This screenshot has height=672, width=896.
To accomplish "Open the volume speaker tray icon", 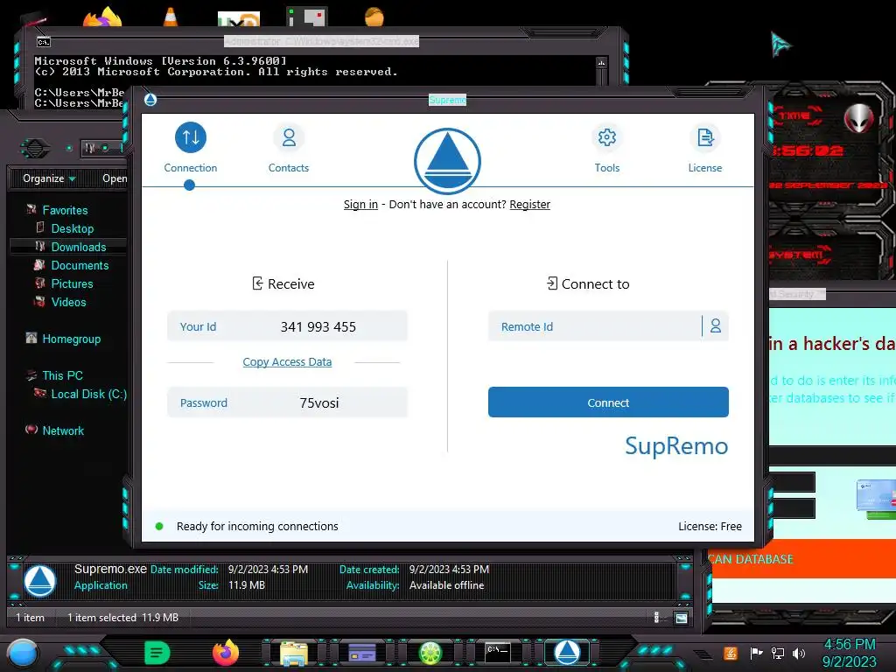I will pyautogui.click(x=799, y=653).
